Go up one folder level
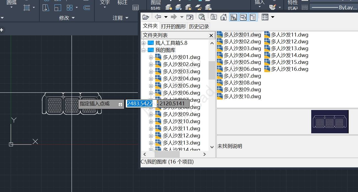This screenshot has width=358, height=192. click(x=190, y=17)
